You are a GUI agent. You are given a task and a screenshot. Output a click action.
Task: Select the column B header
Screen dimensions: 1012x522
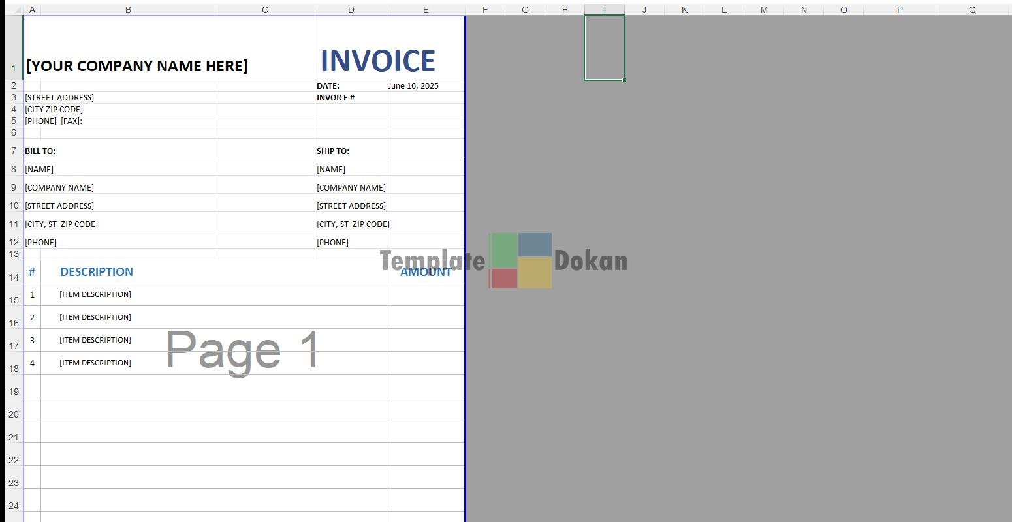(128, 10)
